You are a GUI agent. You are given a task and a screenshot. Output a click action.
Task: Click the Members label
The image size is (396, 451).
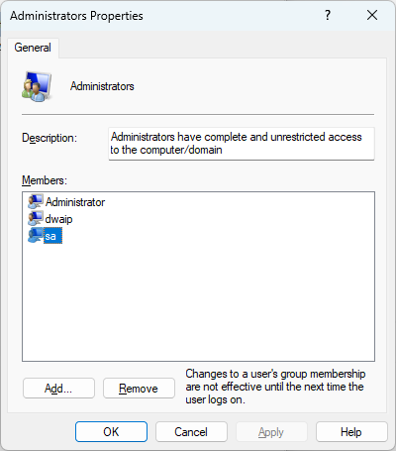point(45,180)
